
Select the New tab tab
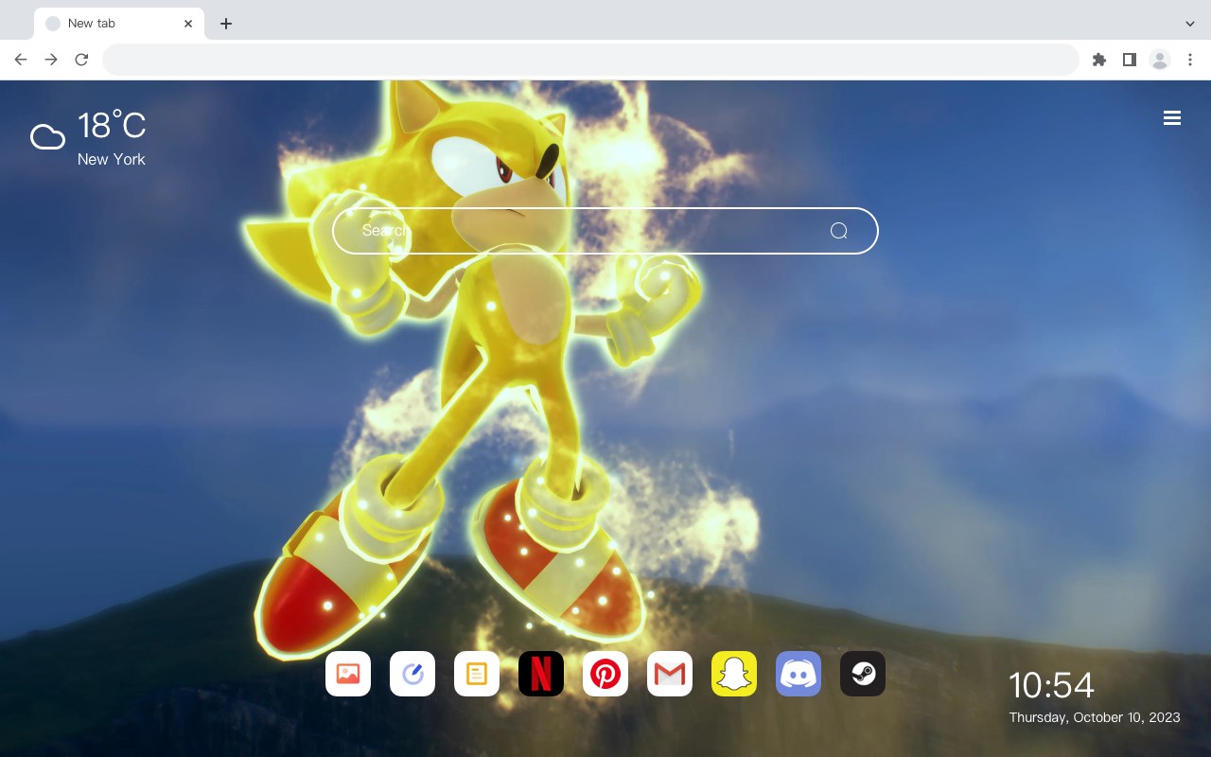pos(119,24)
